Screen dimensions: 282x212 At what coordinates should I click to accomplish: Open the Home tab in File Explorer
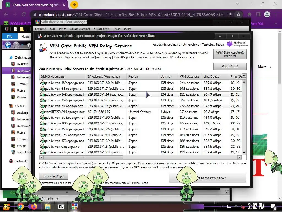point(25,36)
